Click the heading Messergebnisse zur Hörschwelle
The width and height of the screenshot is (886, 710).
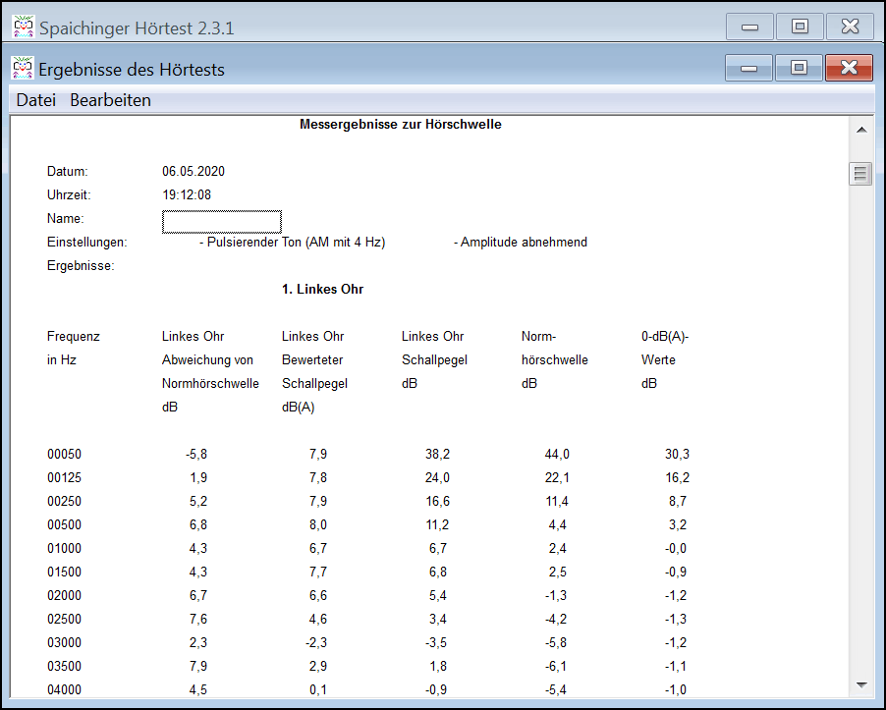pyautogui.click(x=401, y=125)
